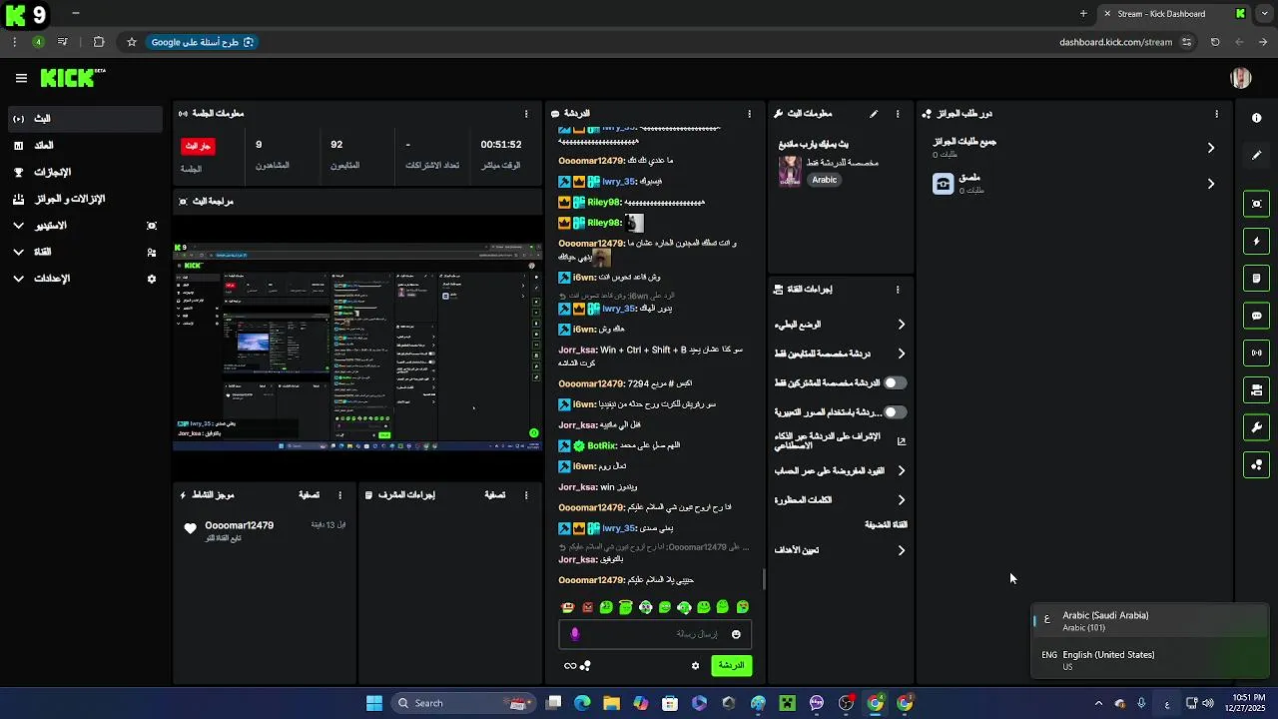1278x719 pixels.
Task: Click the purple icon in the message box
Action: (x=574, y=634)
